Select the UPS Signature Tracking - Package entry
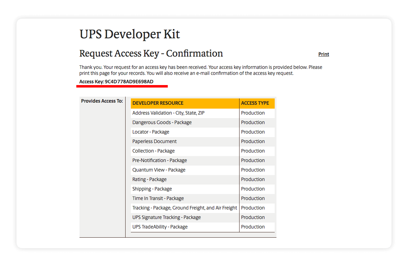 [166, 218]
